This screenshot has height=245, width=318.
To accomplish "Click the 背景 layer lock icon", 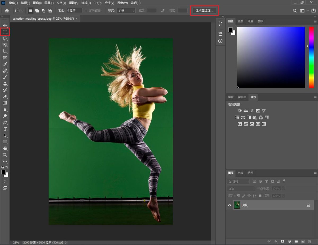I will [308, 205].
